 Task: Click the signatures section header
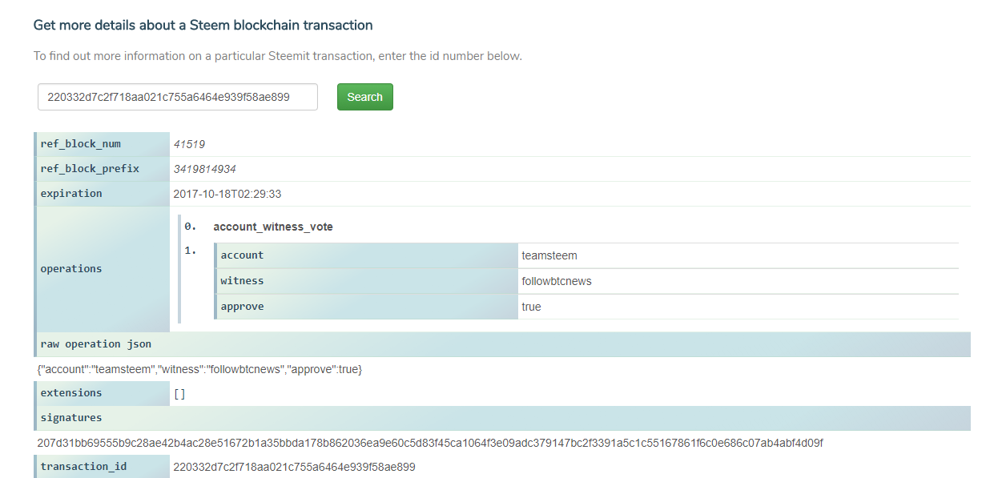point(71,418)
